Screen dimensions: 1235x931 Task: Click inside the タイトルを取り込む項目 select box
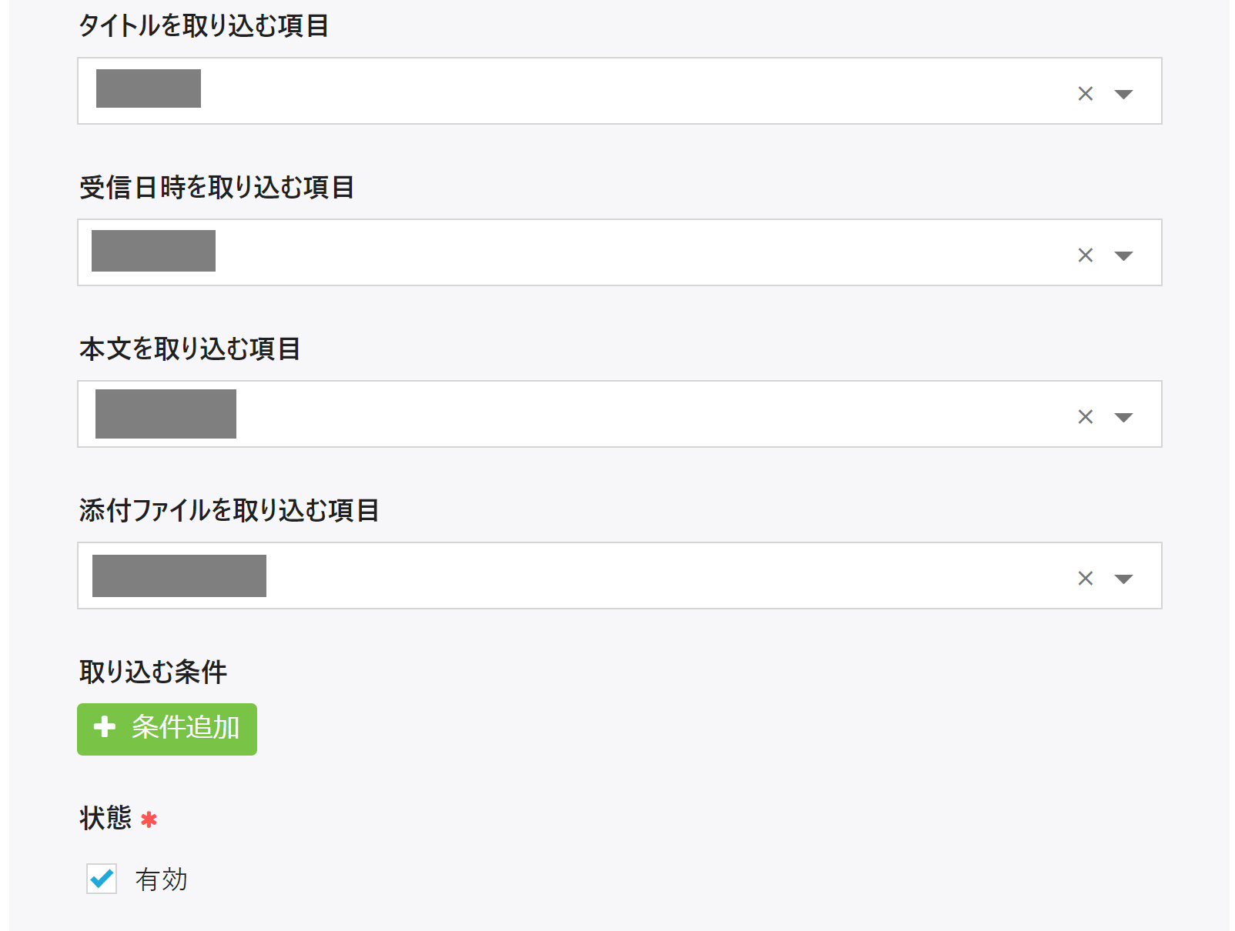pos(616,91)
